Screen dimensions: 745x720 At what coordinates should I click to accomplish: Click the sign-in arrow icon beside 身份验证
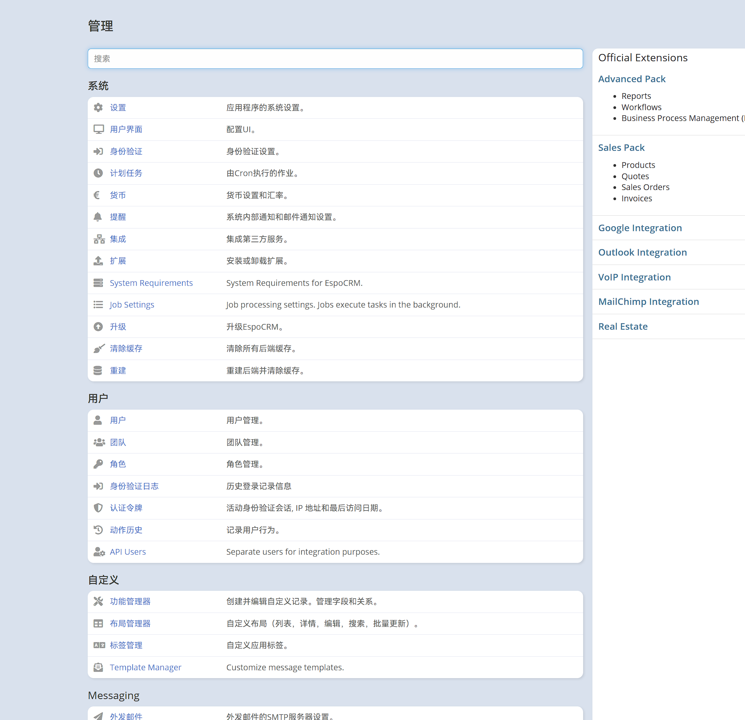pos(98,151)
